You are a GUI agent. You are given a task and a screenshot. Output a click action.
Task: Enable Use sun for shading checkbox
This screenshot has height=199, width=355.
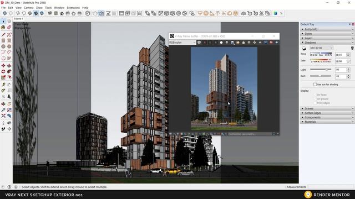(315, 85)
